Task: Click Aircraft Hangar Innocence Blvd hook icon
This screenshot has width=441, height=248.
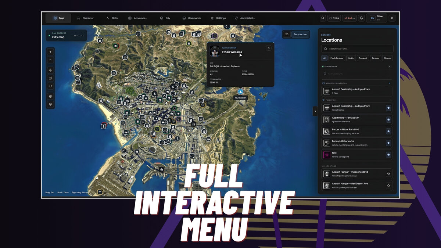Action: pyautogui.click(x=326, y=174)
